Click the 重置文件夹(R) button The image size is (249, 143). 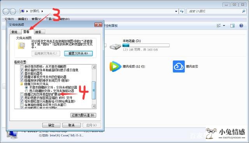point(78,53)
